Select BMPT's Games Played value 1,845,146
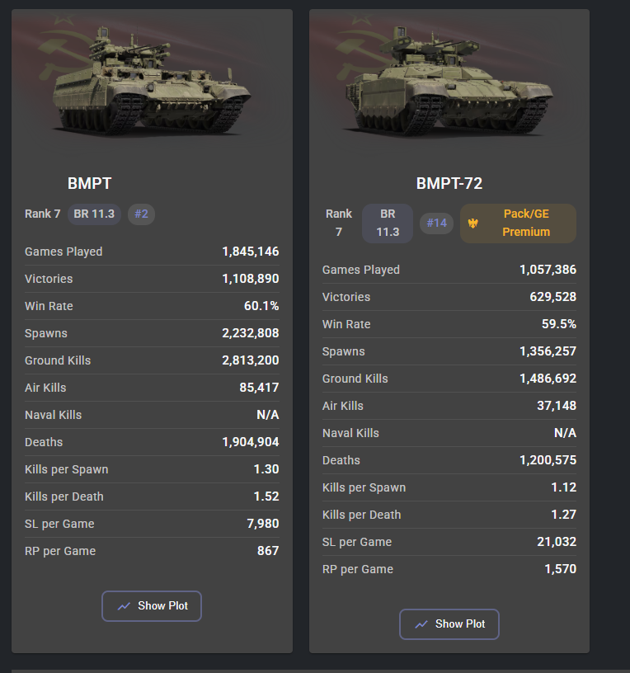 [x=250, y=252]
